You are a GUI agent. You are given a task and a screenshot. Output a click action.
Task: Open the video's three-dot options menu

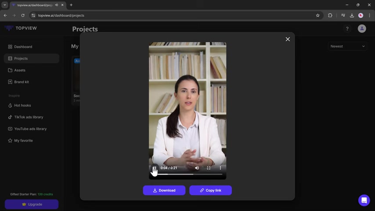coord(220,168)
